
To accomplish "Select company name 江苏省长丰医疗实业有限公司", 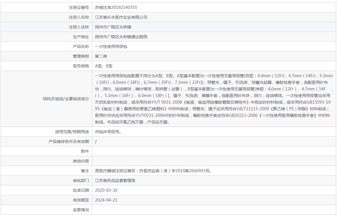I will coord(121,17).
